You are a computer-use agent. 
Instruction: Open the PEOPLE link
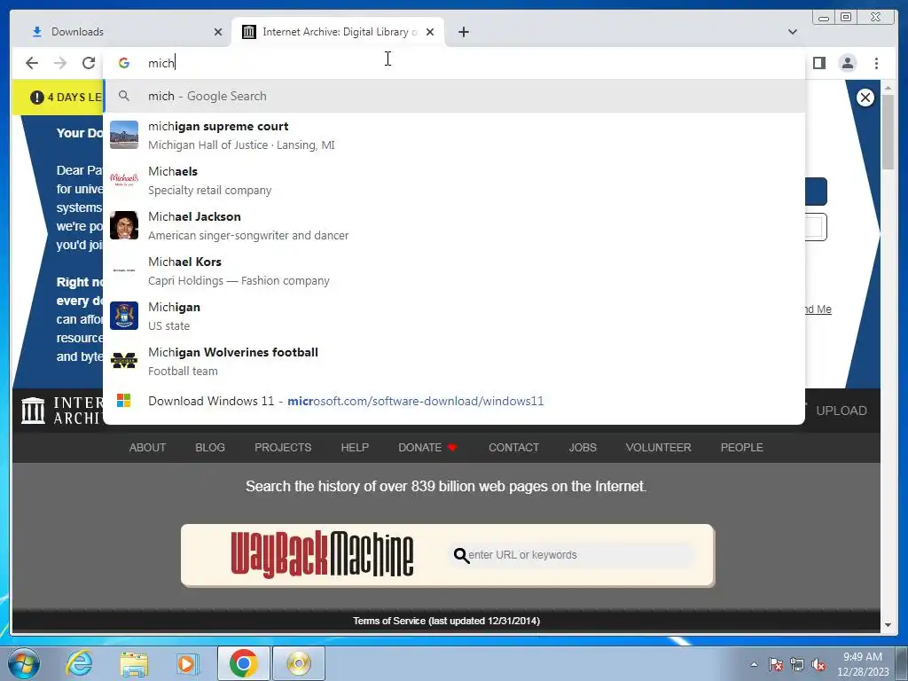point(741,448)
